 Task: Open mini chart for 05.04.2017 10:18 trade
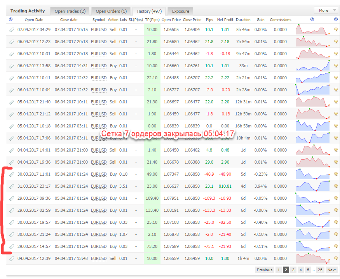tap(312, 126)
